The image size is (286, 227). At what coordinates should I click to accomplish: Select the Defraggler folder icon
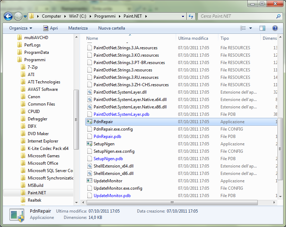[23, 119]
